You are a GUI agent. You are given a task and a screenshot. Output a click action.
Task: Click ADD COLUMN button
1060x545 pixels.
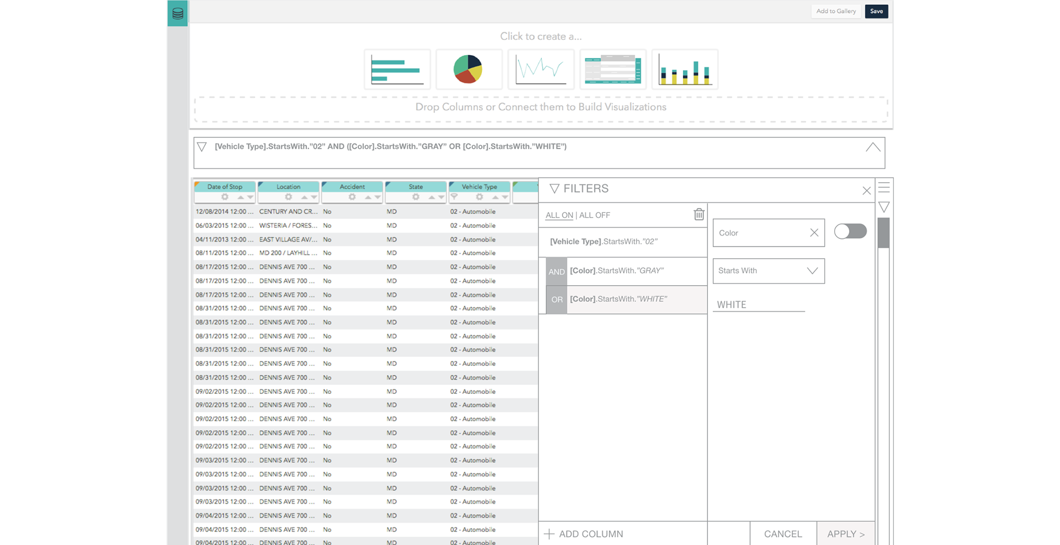click(x=584, y=534)
